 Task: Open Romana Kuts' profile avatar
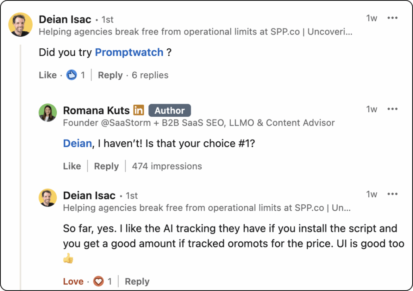48,113
